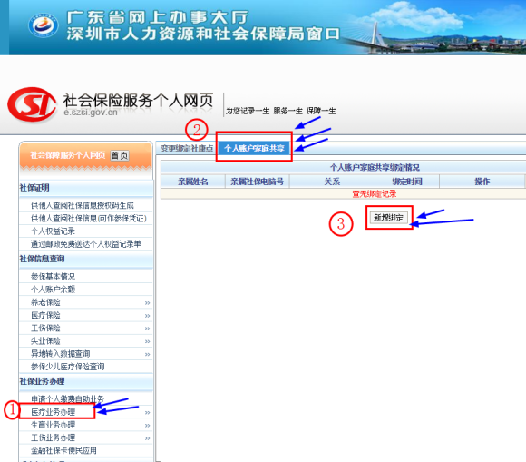526x462 pixels.
Task: Click the 绑定时间 column header
Action: point(407,182)
